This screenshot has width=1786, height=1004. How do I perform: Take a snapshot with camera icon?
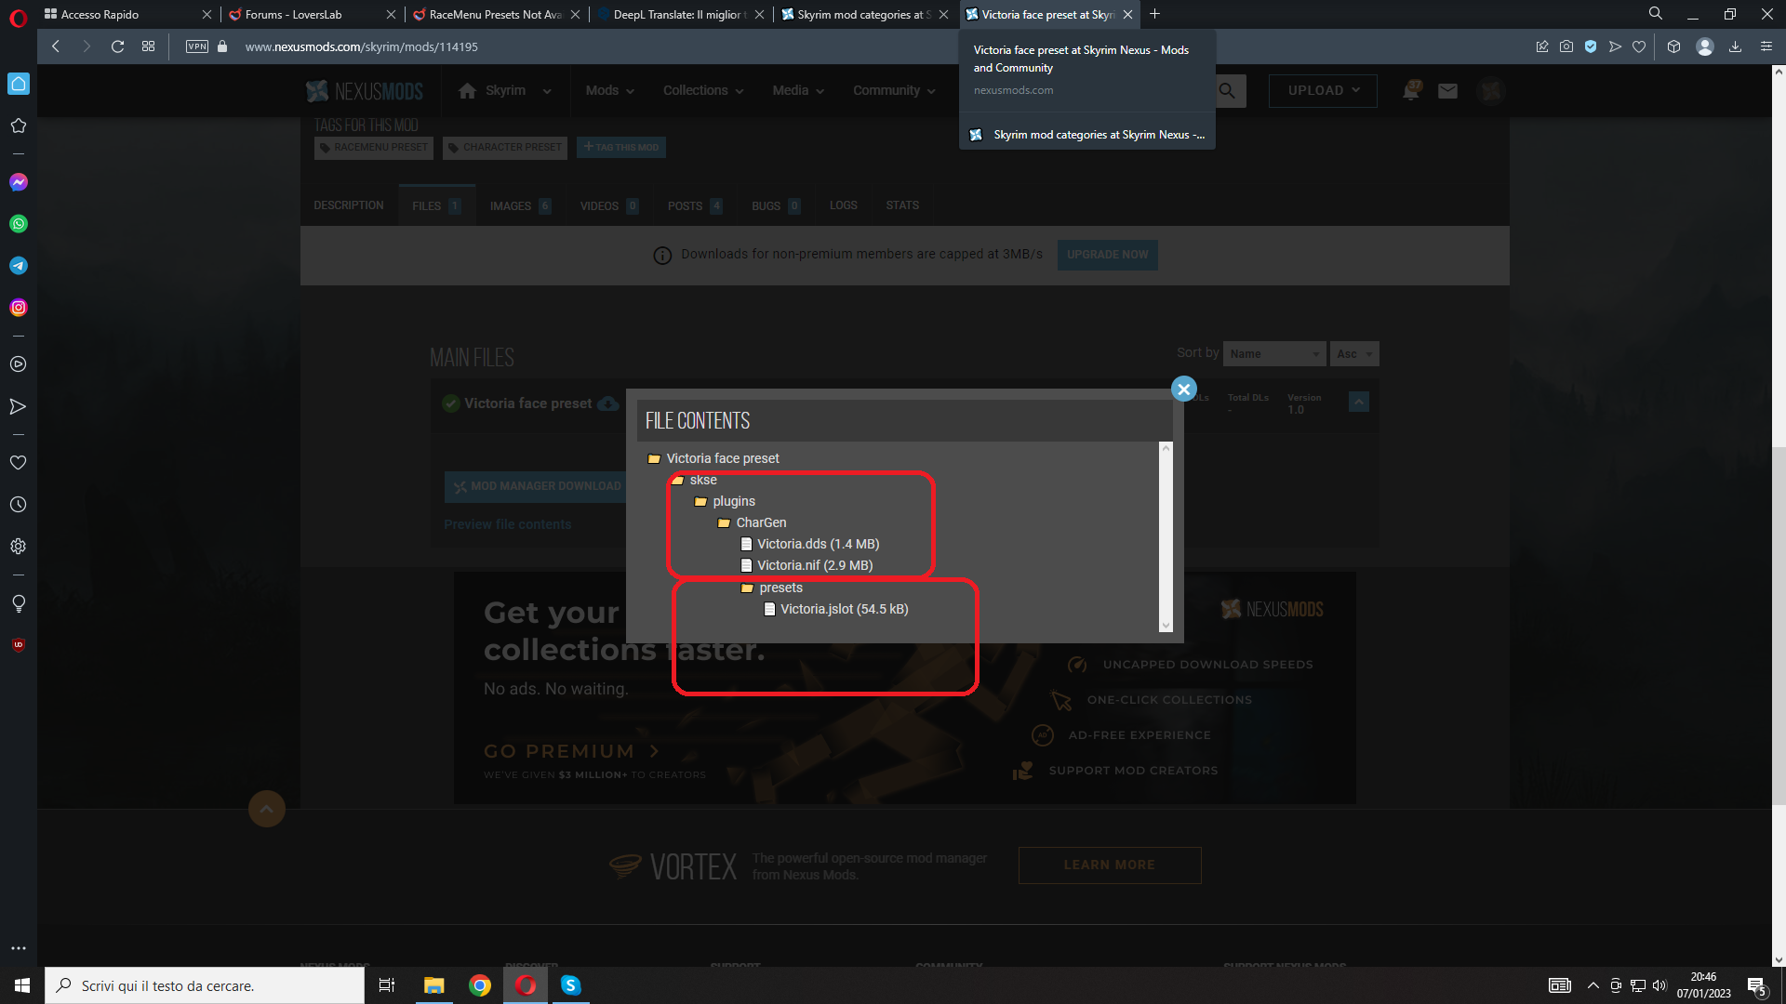pyautogui.click(x=1566, y=46)
